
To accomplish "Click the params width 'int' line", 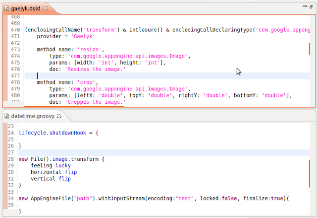I will pyautogui.click(x=107, y=63).
